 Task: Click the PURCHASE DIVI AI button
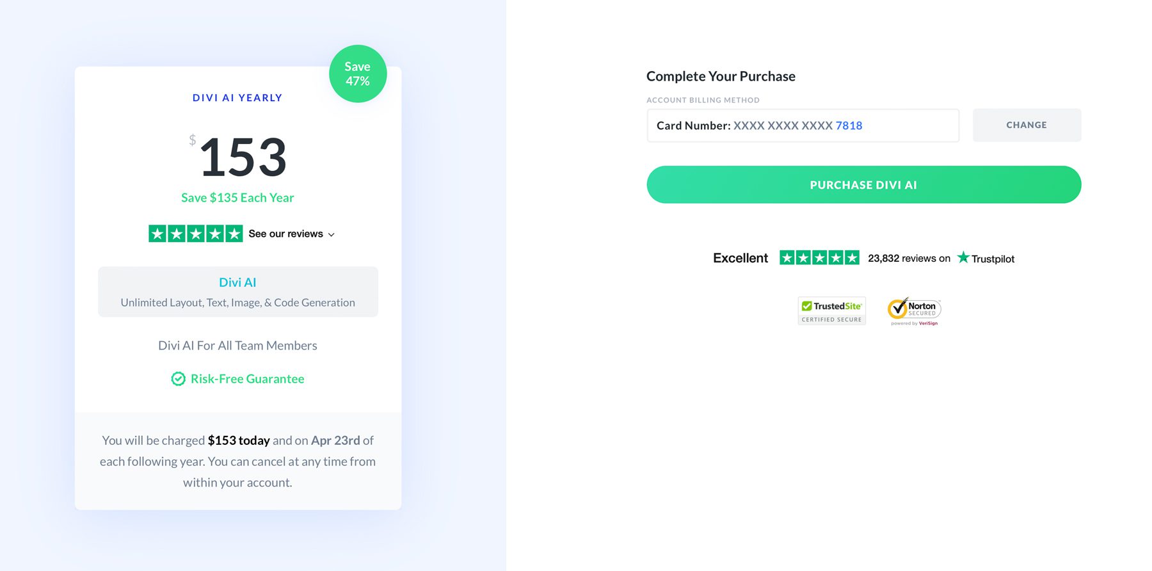[x=863, y=184]
